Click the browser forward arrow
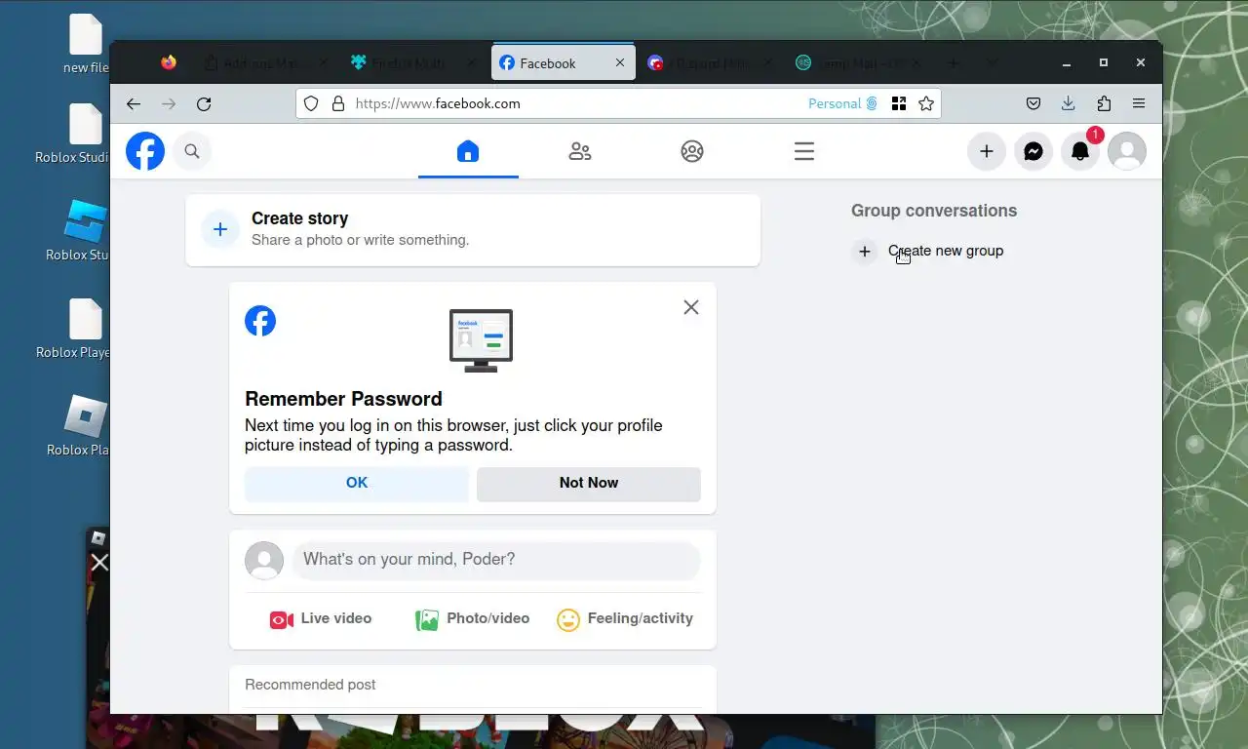The image size is (1248, 749). click(169, 103)
